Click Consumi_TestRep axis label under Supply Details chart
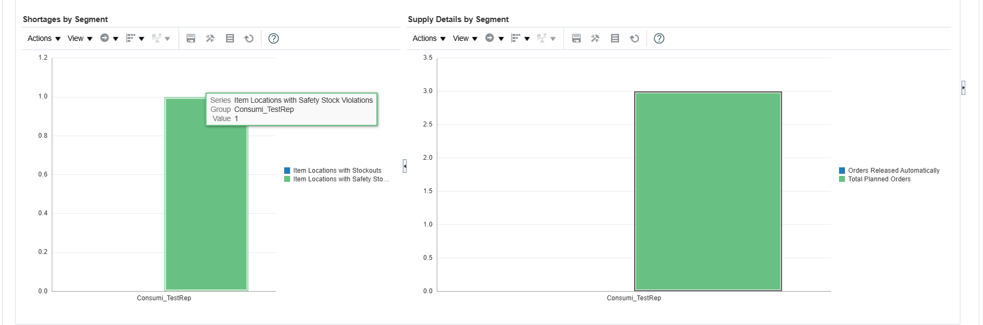Image resolution: width=983 pixels, height=325 pixels. (634, 298)
